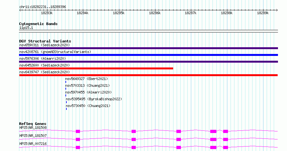Click the DGV Structural Variants track title
287x151 pixels.
45,41
